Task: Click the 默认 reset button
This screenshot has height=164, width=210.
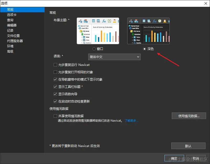Action: tap(188, 146)
